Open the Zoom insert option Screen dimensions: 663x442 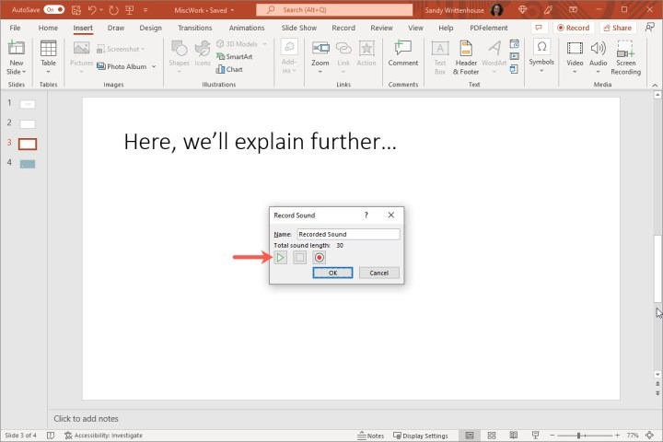click(x=320, y=57)
